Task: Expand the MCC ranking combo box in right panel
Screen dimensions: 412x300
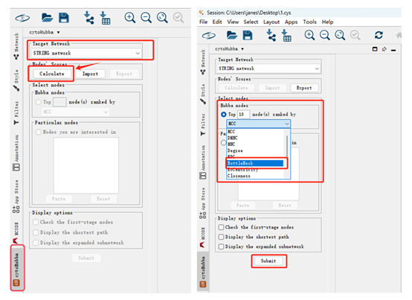Action: pyautogui.click(x=258, y=124)
